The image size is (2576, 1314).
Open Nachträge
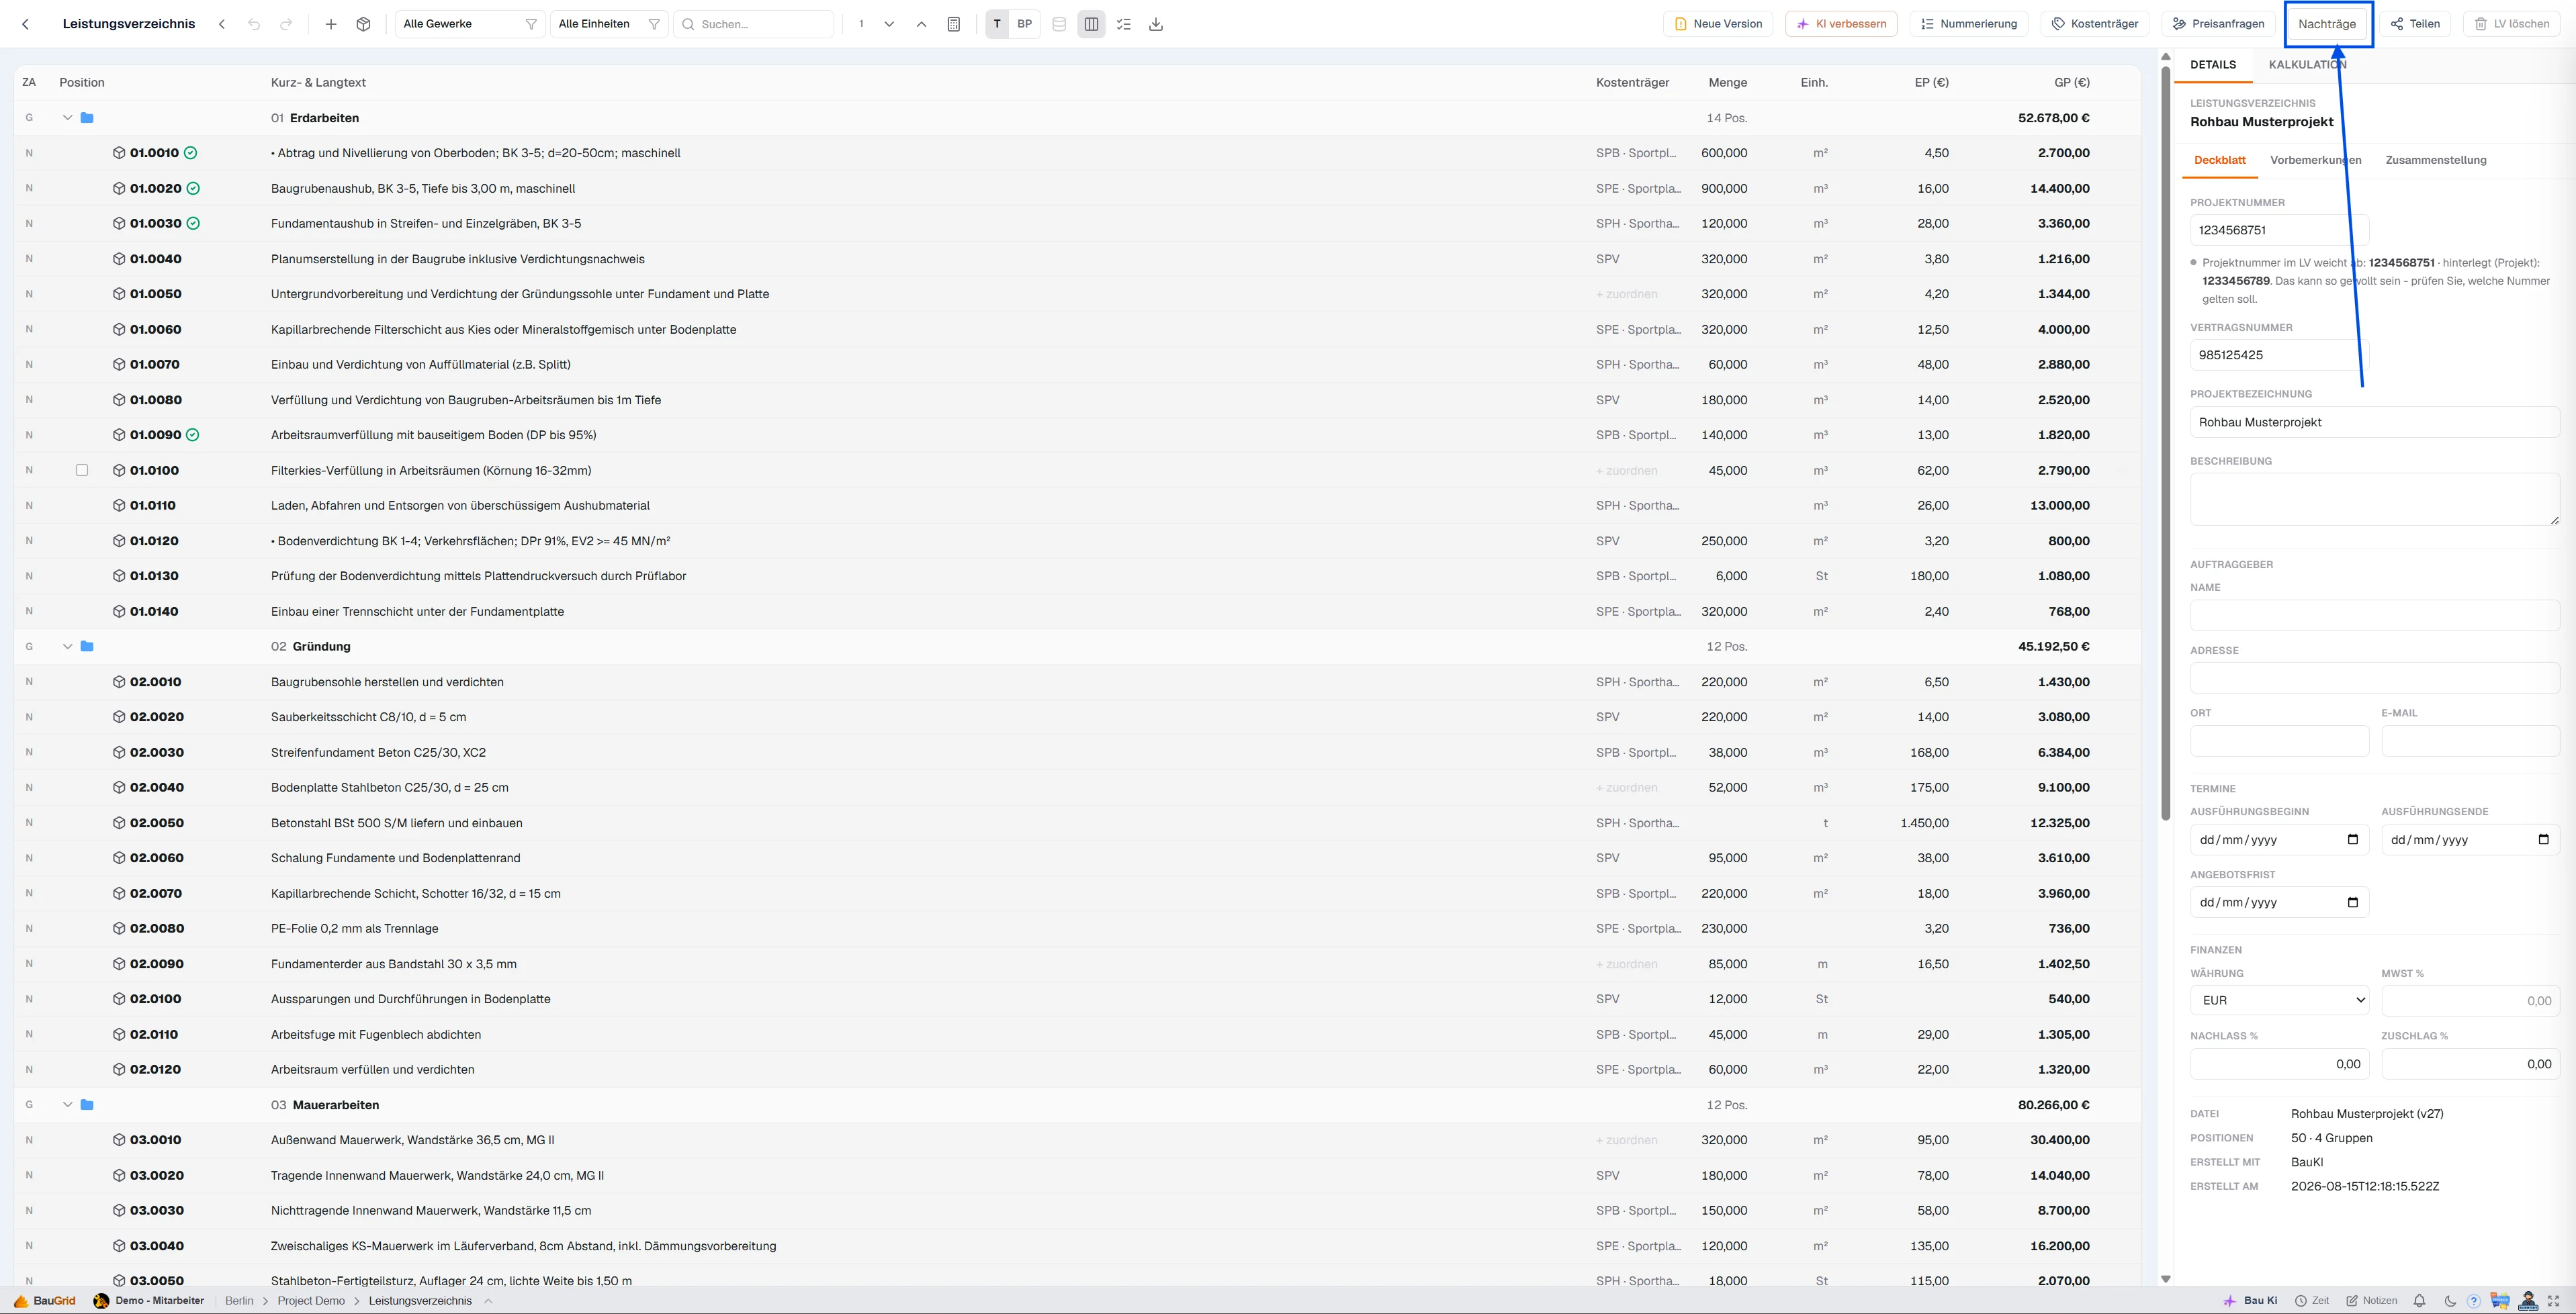(2327, 24)
